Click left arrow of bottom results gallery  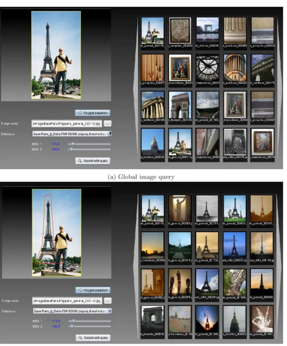(135, 267)
